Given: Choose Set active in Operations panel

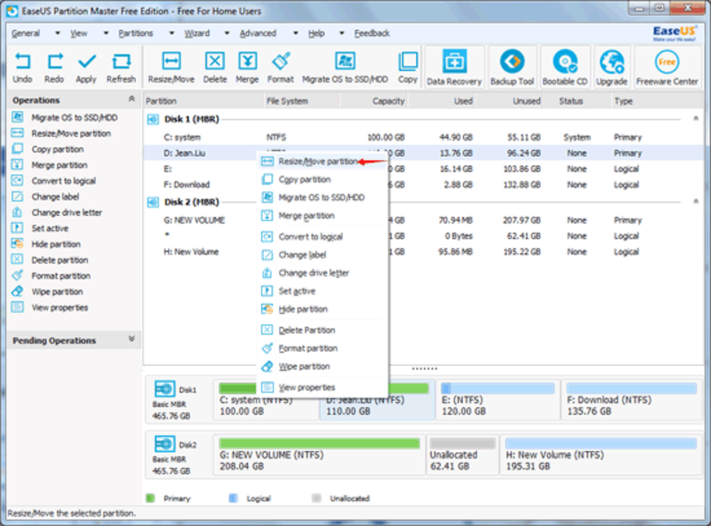Looking at the screenshot, I should [x=40, y=229].
